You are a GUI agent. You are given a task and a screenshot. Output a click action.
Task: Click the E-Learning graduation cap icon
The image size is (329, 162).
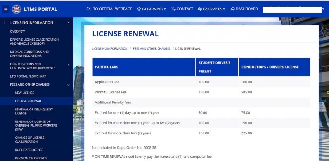[139, 9]
